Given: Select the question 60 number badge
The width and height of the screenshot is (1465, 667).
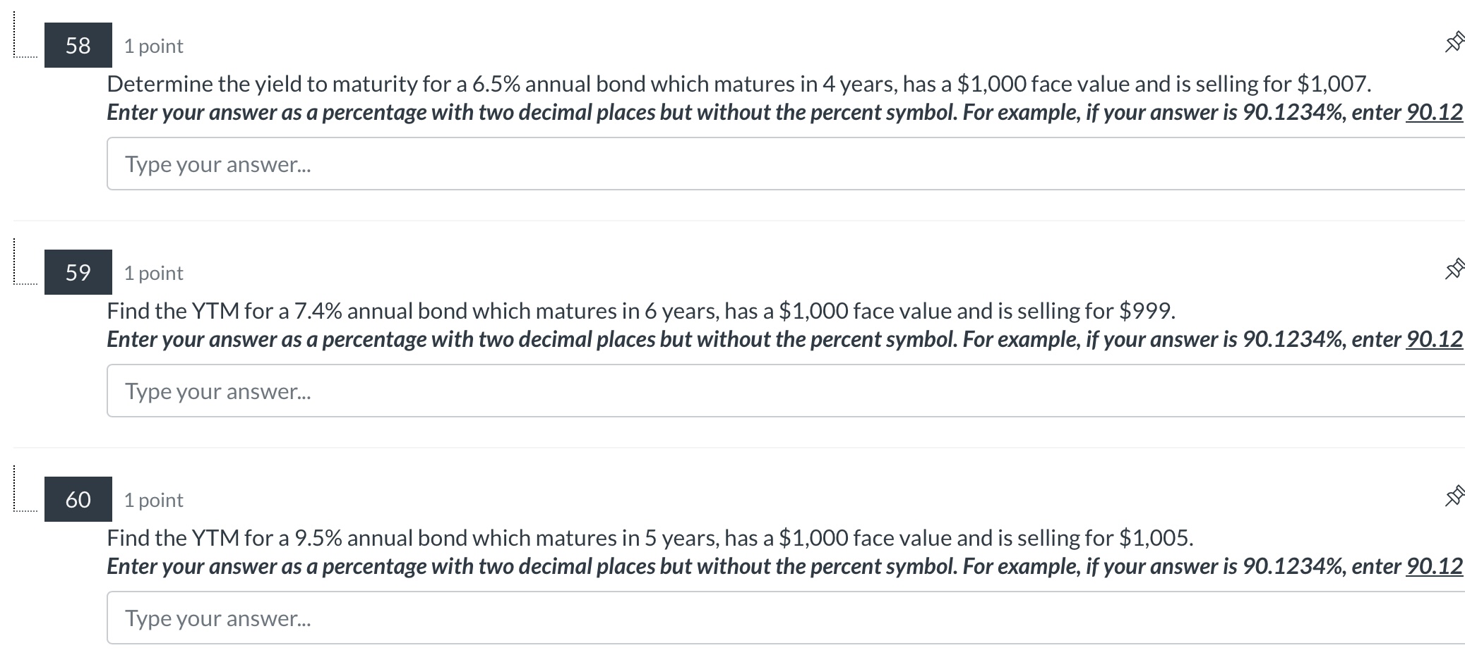Looking at the screenshot, I should click(x=78, y=500).
